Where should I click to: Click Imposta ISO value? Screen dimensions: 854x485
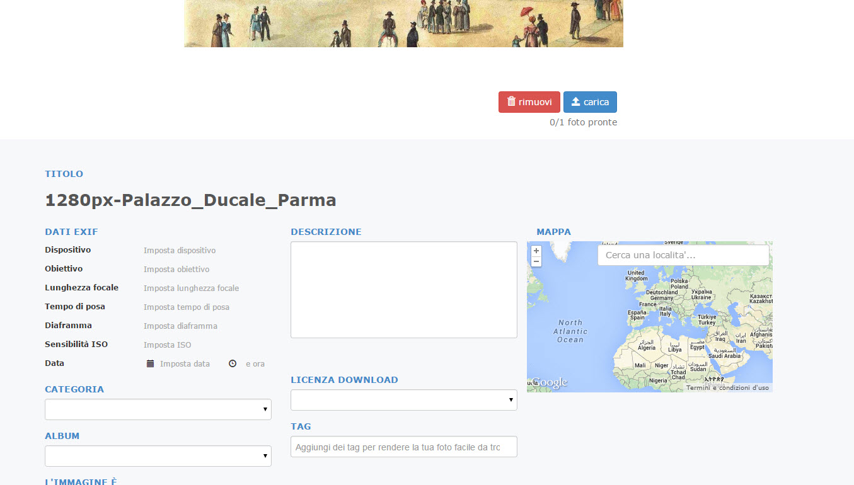[x=168, y=345]
